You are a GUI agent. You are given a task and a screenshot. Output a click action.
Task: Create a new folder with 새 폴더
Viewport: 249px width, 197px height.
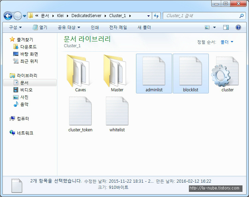pos(144,27)
